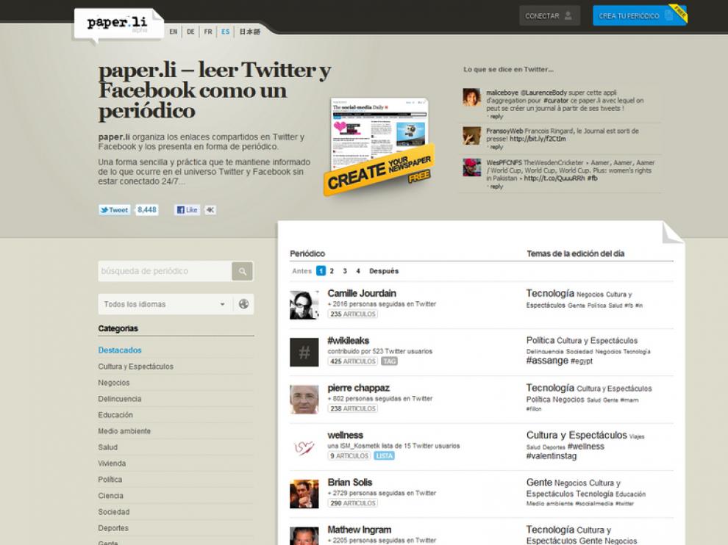
Task: Select the Ciencia category
Action: [x=110, y=496]
